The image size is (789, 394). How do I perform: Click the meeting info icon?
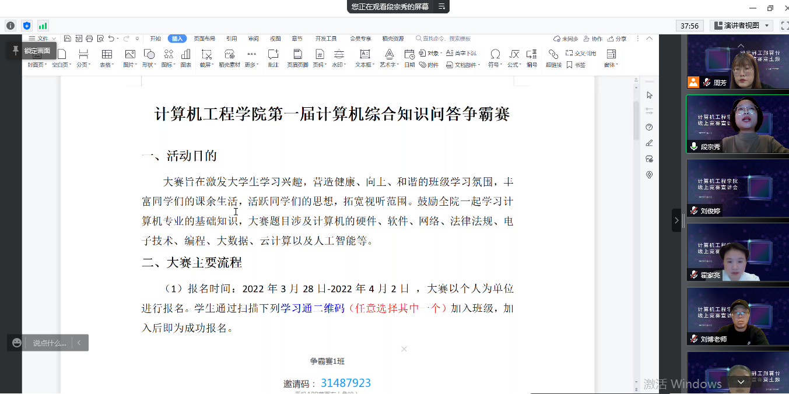pyautogui.click(x=10, y=26)
